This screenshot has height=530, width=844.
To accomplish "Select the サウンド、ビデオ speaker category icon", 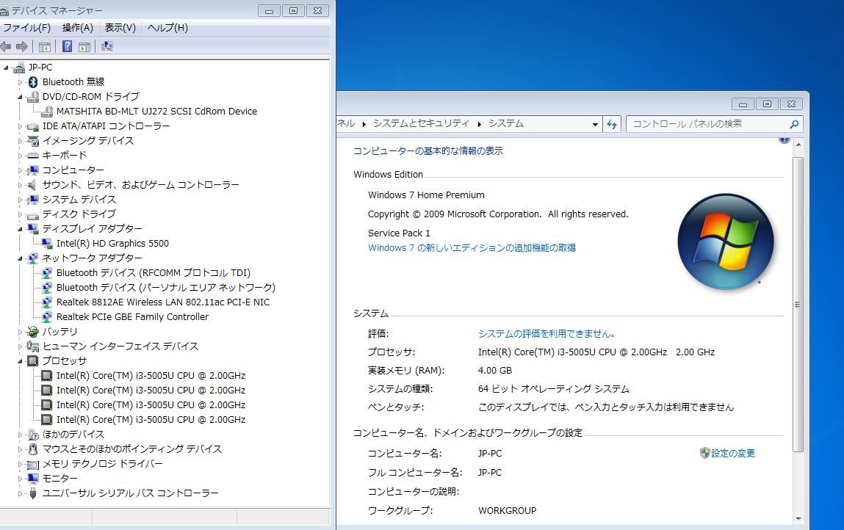I will pyautogui.click(x=32, y=185).
